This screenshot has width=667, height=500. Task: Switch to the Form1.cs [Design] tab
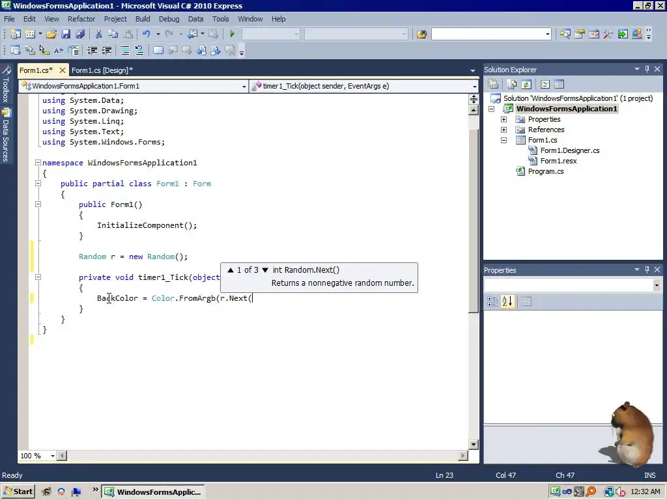click(102, 70)
